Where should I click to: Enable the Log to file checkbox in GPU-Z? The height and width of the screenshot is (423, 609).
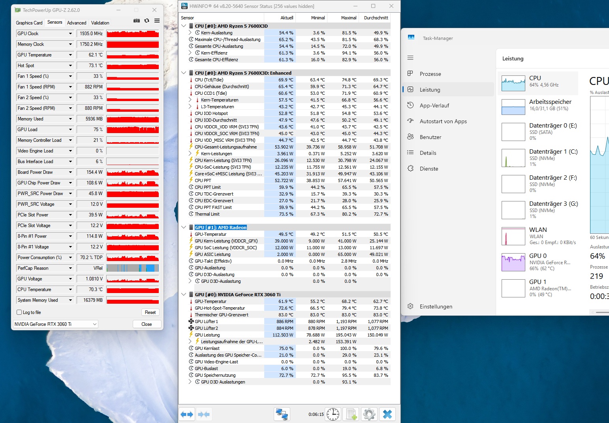tap(19, 312)
